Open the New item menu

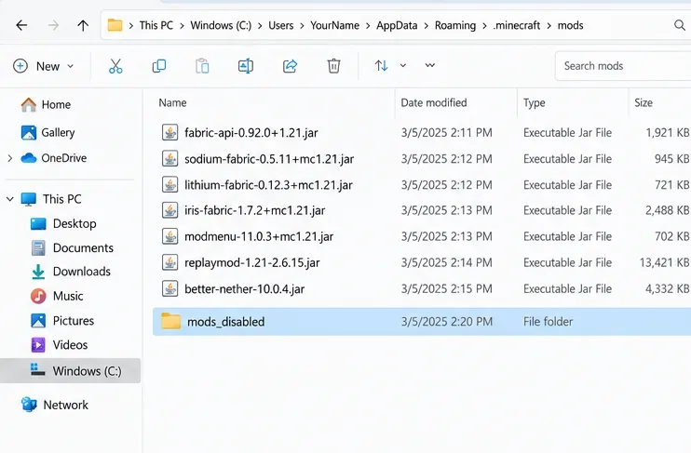[43, 66]
